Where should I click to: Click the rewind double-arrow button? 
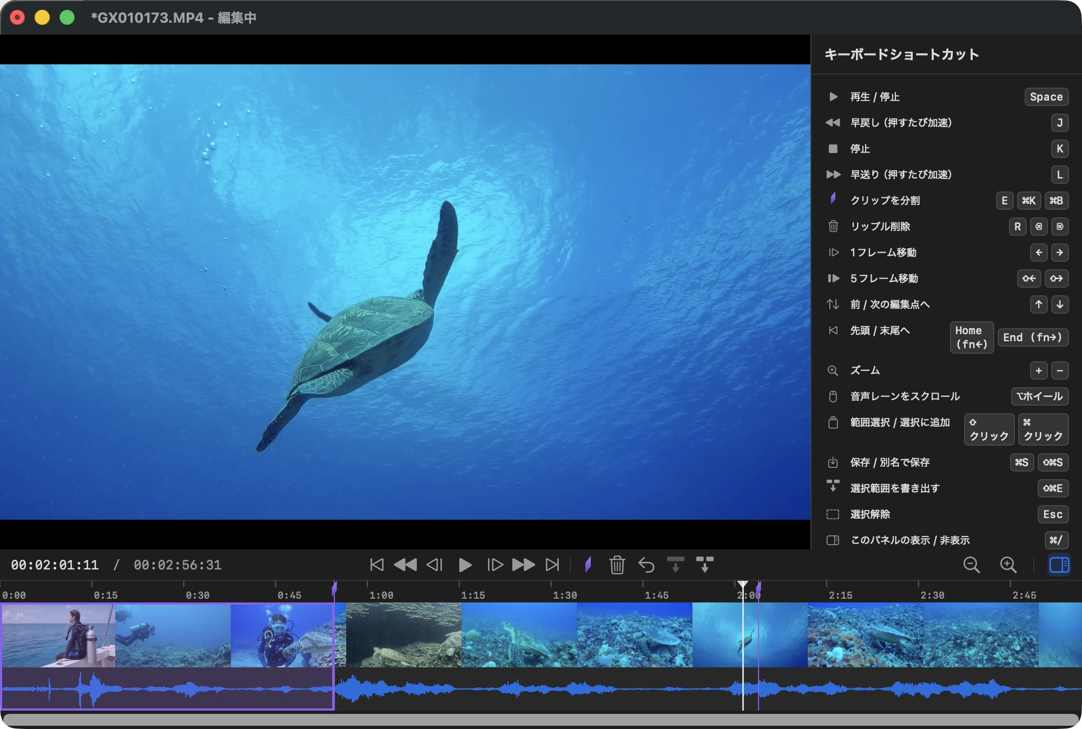405,565
